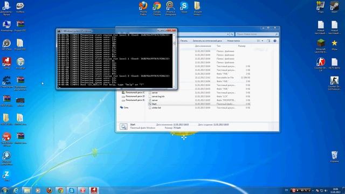The image size is (345, 194).
Task: Select the Project IGI WinRAR archive icon
Action: click(20, 26)
